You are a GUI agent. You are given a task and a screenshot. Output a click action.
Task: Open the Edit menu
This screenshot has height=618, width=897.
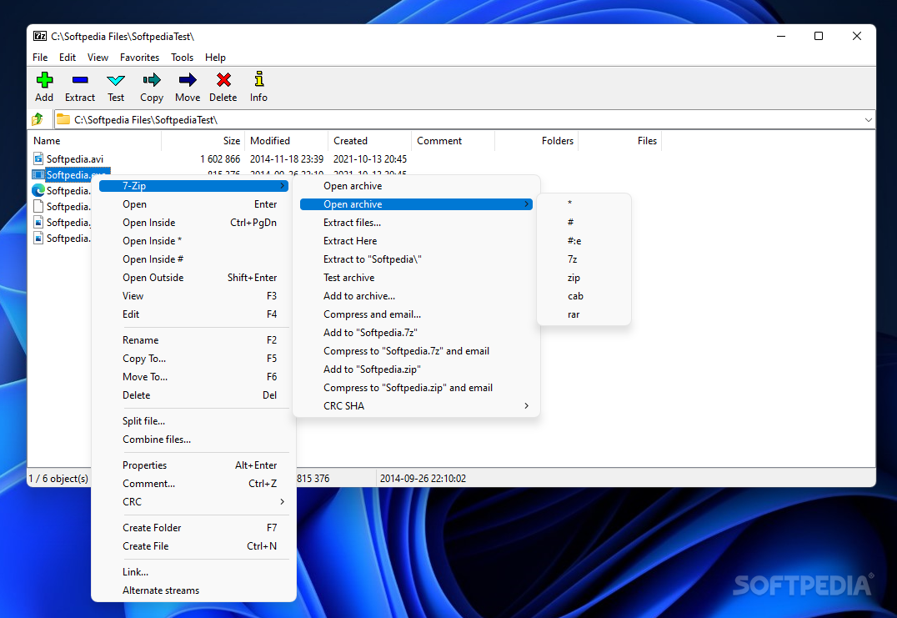click(x=68, y=58)
